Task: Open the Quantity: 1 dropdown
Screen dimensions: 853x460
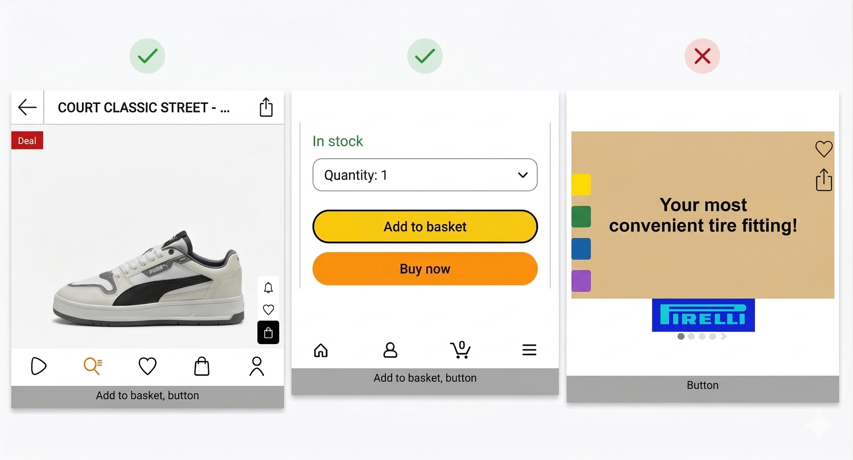Action: (x=425, y=175)
